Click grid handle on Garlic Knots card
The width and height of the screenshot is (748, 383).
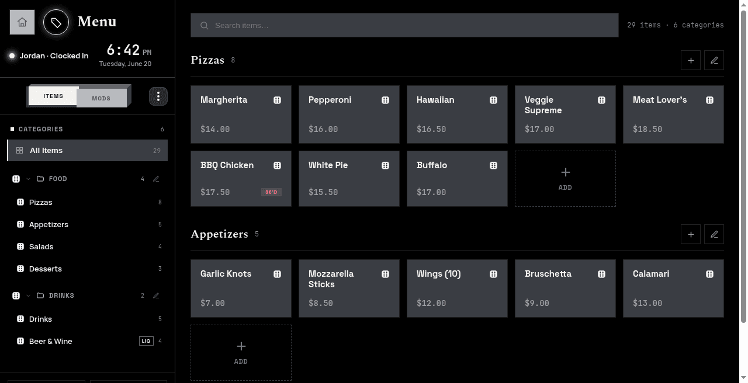point(278,274)
